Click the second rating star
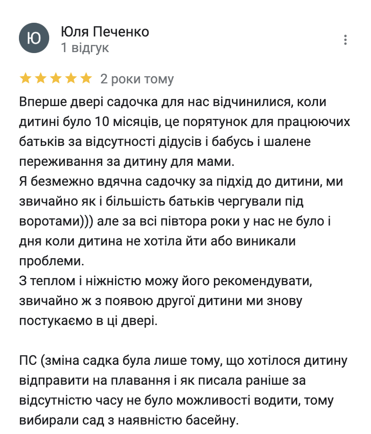The width and height of the screenshot is (371, 434). (x=41, y=78)
